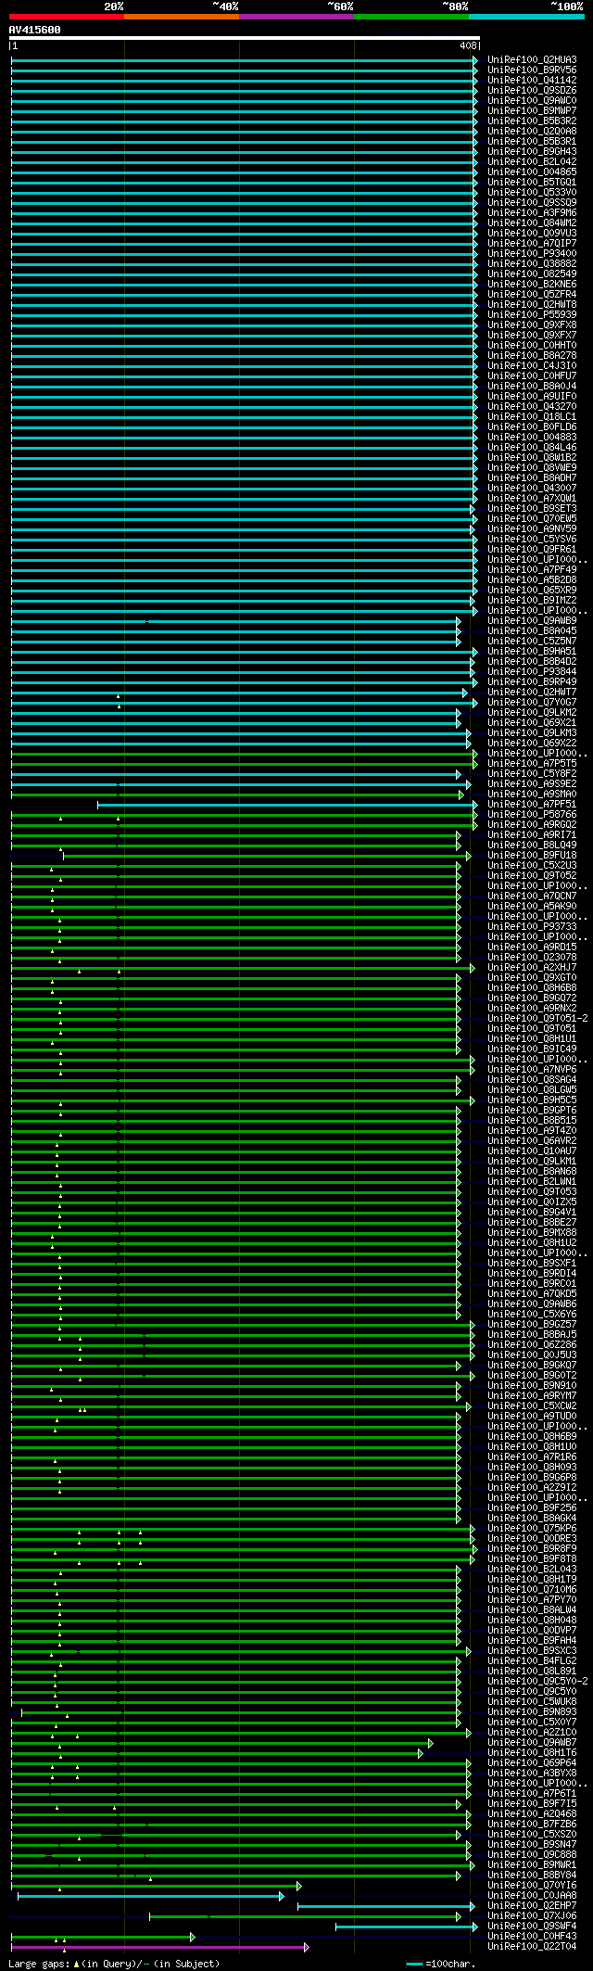Click the UniRef100_Q9C5Y0-2 label
593x1971 pixels.
pyautogui.click(x=537, y=1682)
